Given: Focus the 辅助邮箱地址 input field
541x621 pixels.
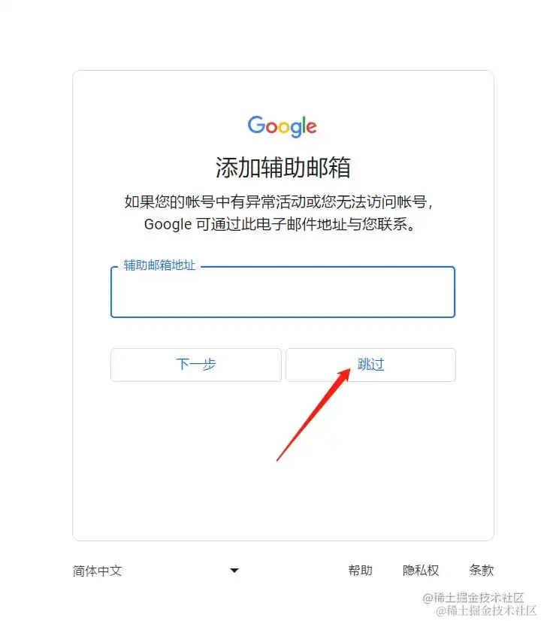Looking at the screenshot, I should [x=283, y=292].
